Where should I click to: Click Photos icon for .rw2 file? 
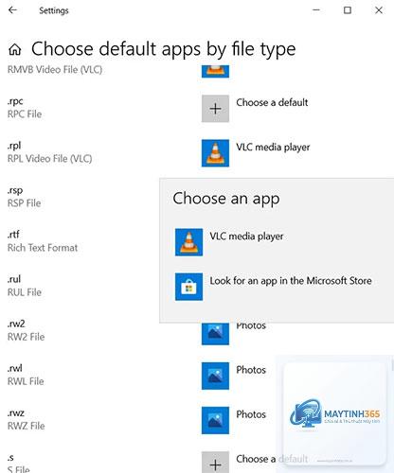coord(215,334)
